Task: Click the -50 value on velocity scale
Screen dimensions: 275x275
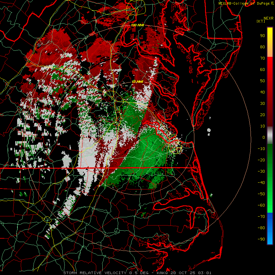Action: pos(261,194)
